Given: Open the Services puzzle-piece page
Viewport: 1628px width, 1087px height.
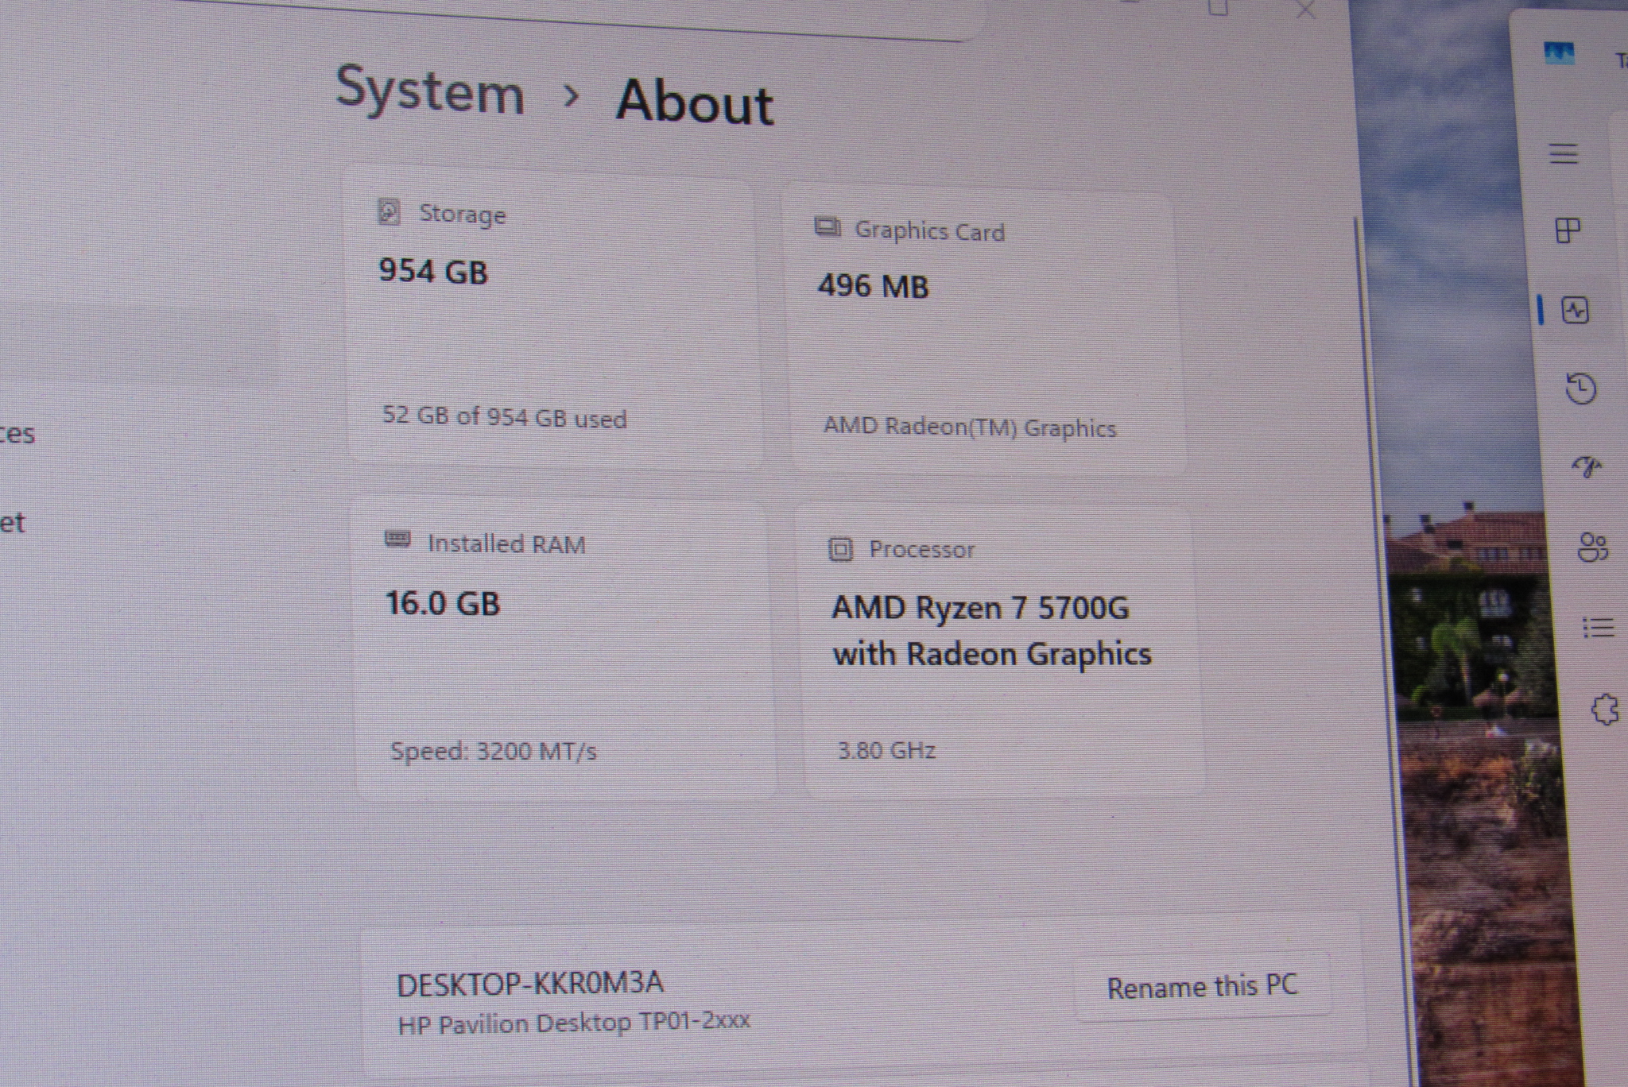Looking at the screenshot, I should click(x=1605, y=709).
